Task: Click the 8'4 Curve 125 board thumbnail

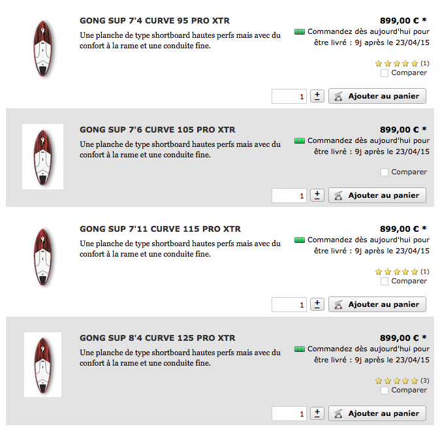Action: [42, 365]
